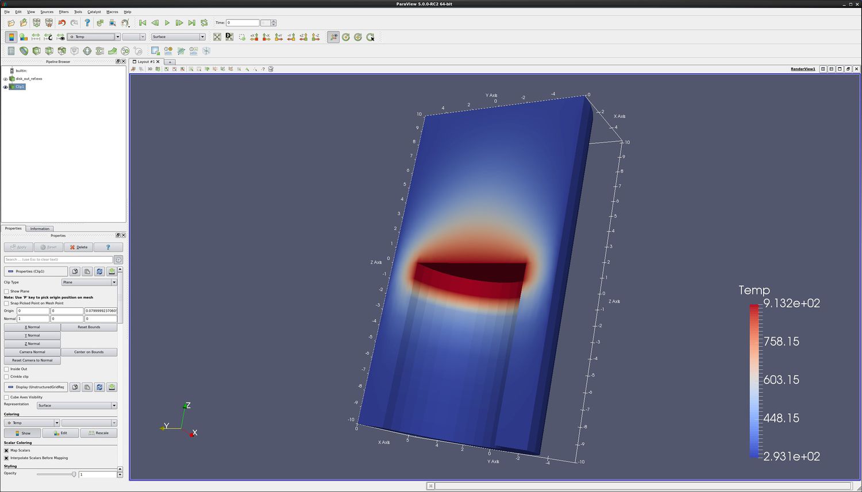This screenshot has height=492, width=862.
Task: Click the Time input field
Action: tap(243, 23)
